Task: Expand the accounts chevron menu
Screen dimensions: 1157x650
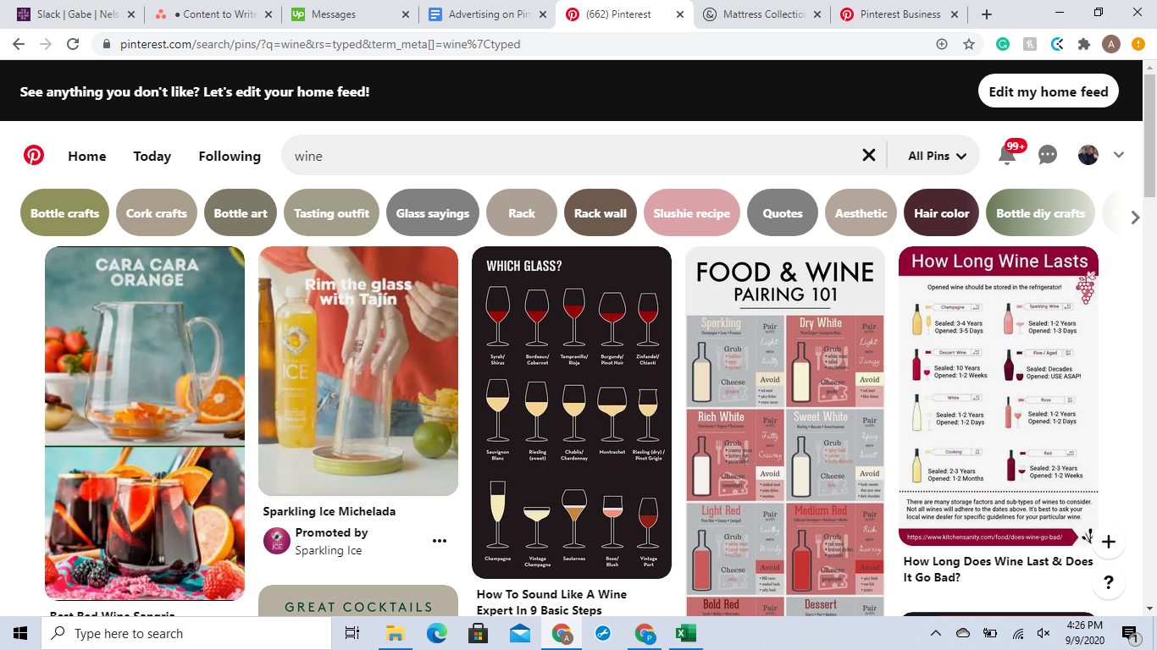Action: coord(1119,156)
